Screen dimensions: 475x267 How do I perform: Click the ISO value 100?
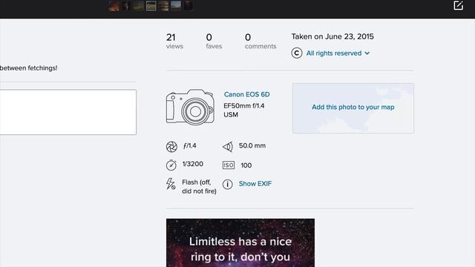pyautogui.click(x=246, y=165)
